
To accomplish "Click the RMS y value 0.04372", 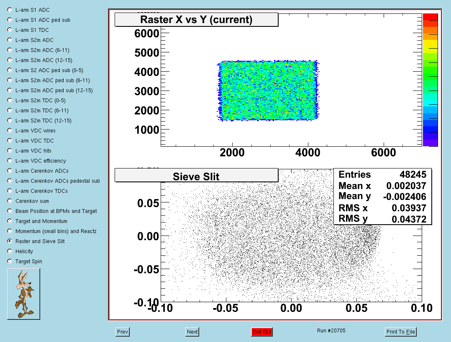I will tap(409, 219).
